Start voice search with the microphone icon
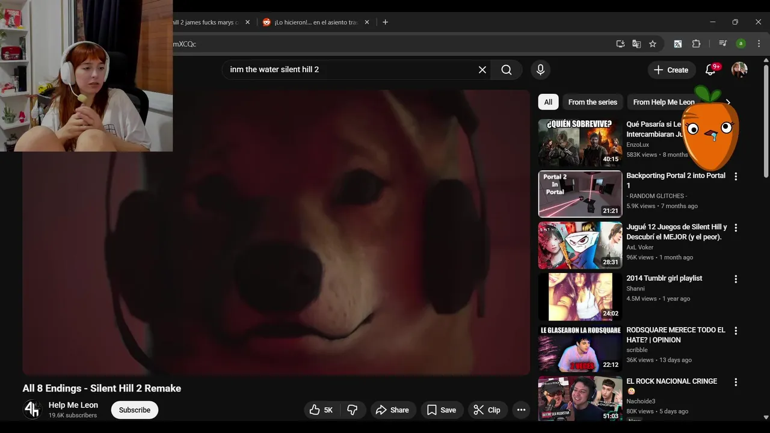Viewport: 770px width, 433px height. [x=540, y=70]
